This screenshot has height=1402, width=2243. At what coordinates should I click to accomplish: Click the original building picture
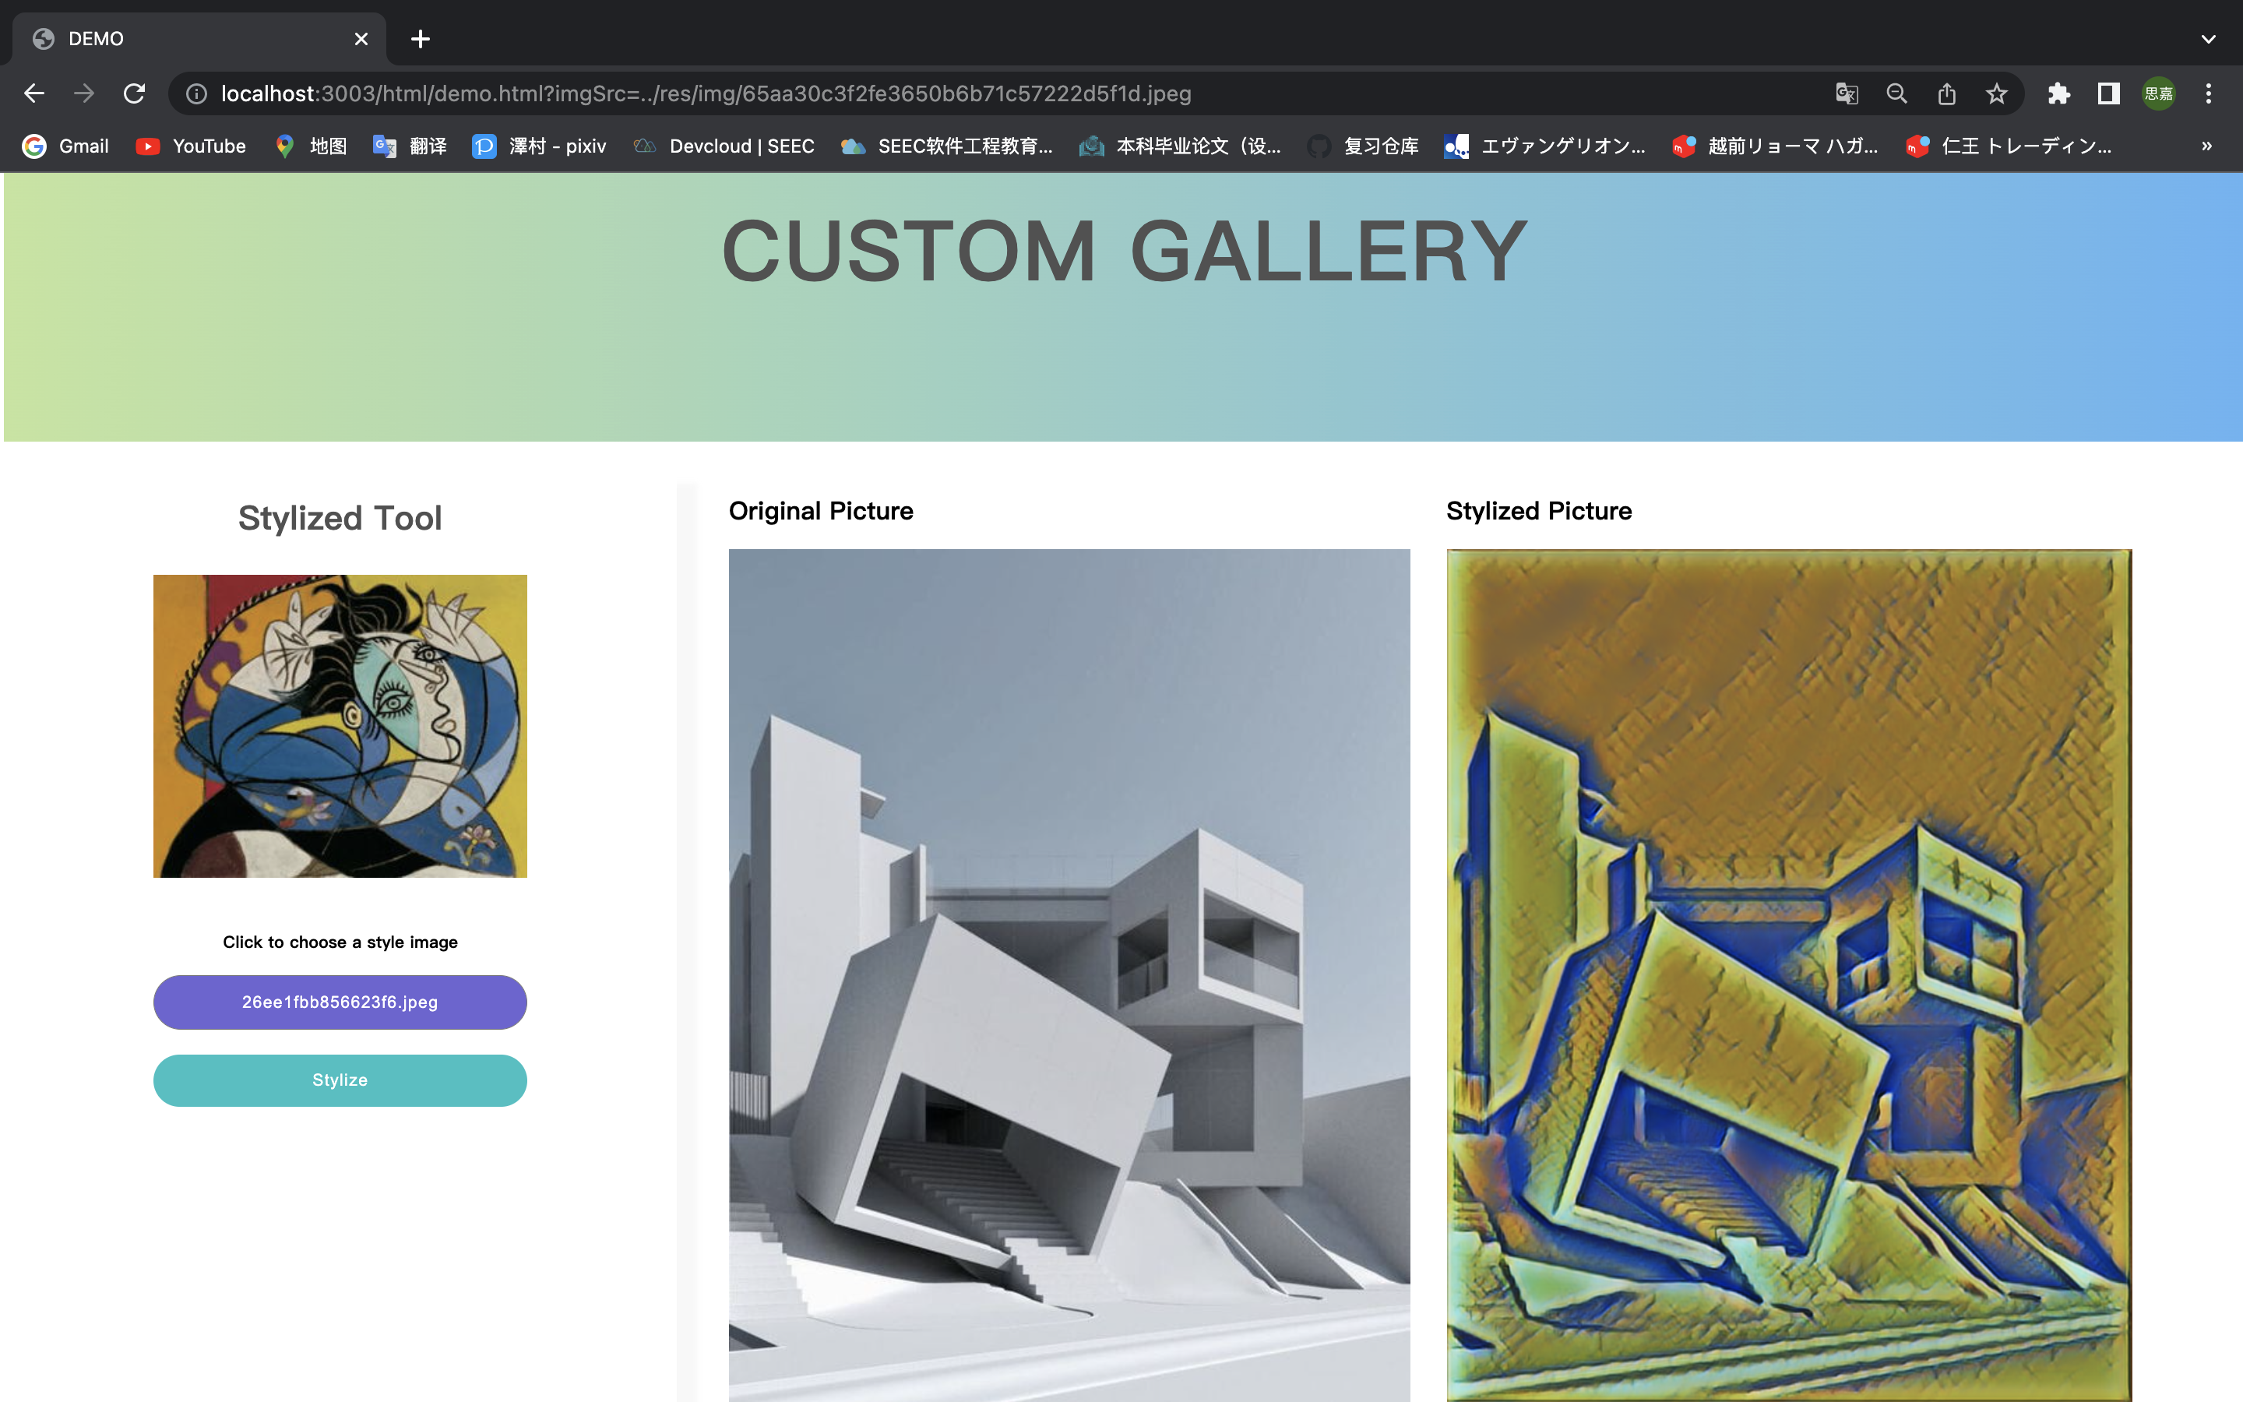(x=1069, y=974)
